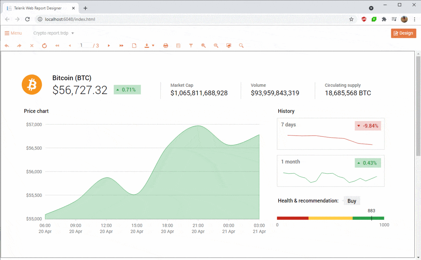Select the Telerik Web Report Designer tab
The image size is (421, 260).
coord(40,8)
